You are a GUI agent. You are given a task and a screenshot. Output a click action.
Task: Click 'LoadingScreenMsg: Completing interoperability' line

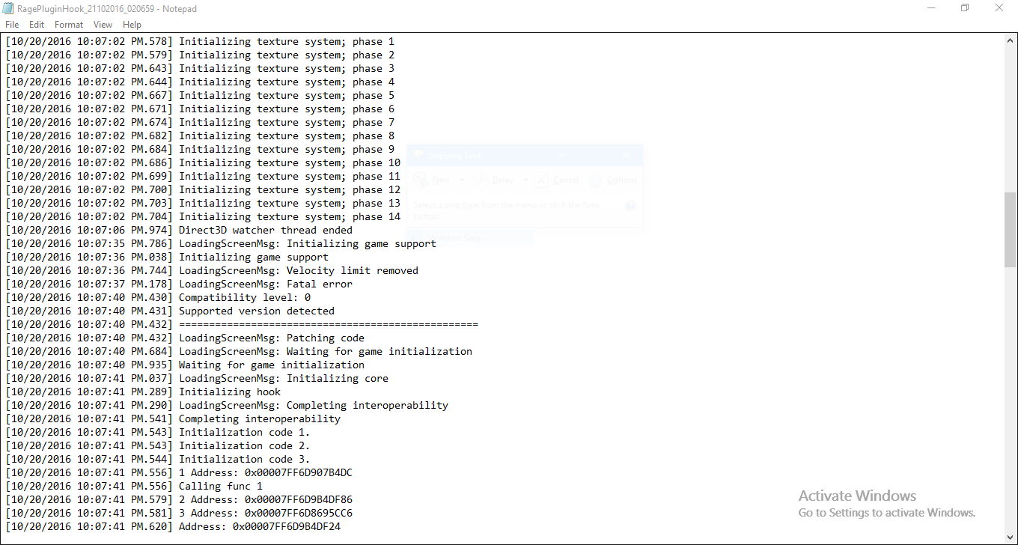pos(227,406)
